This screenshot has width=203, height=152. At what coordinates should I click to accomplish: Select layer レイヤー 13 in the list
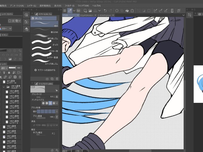tap(13, 92)
